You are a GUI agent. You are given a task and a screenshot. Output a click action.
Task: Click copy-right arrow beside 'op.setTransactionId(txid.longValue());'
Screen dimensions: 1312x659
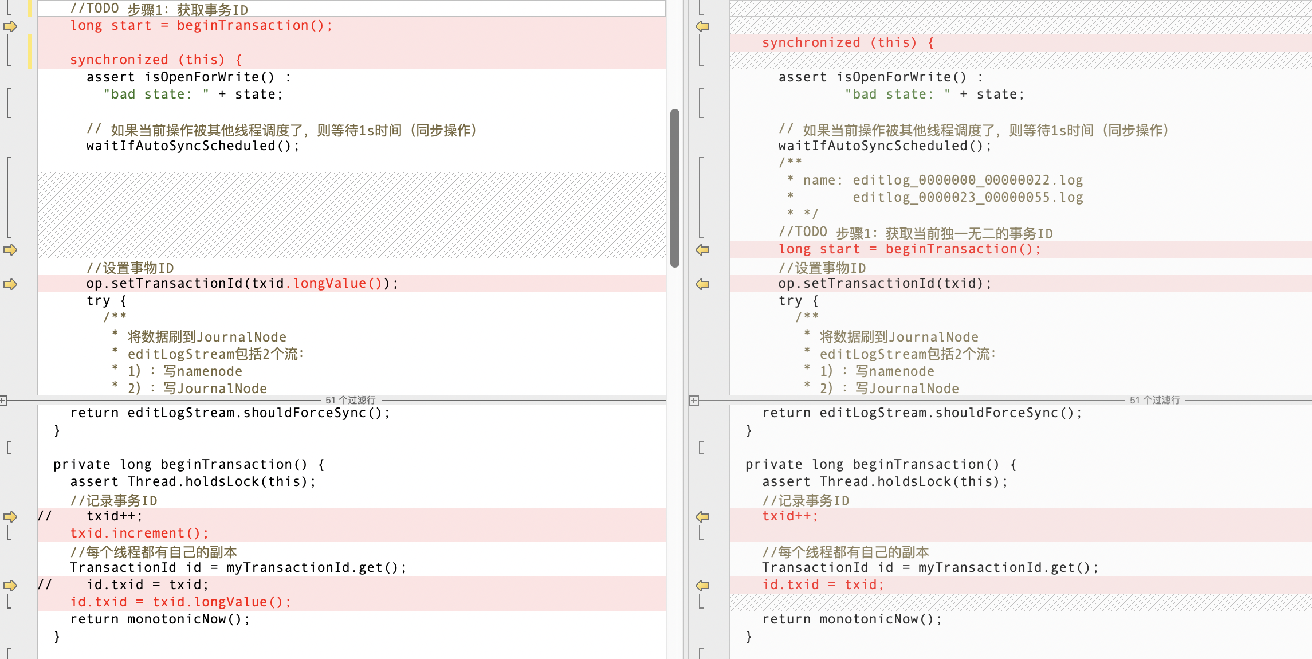click(10, 284)
